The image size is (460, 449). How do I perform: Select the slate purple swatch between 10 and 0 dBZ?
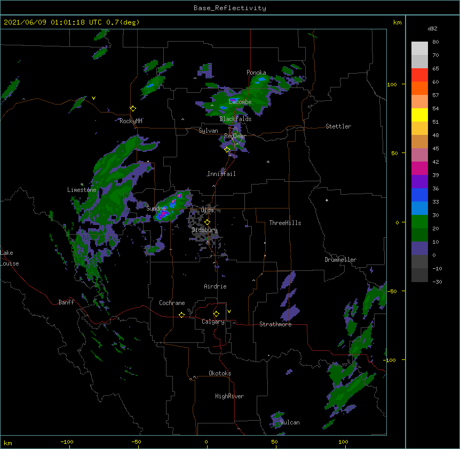coord(419,248)
